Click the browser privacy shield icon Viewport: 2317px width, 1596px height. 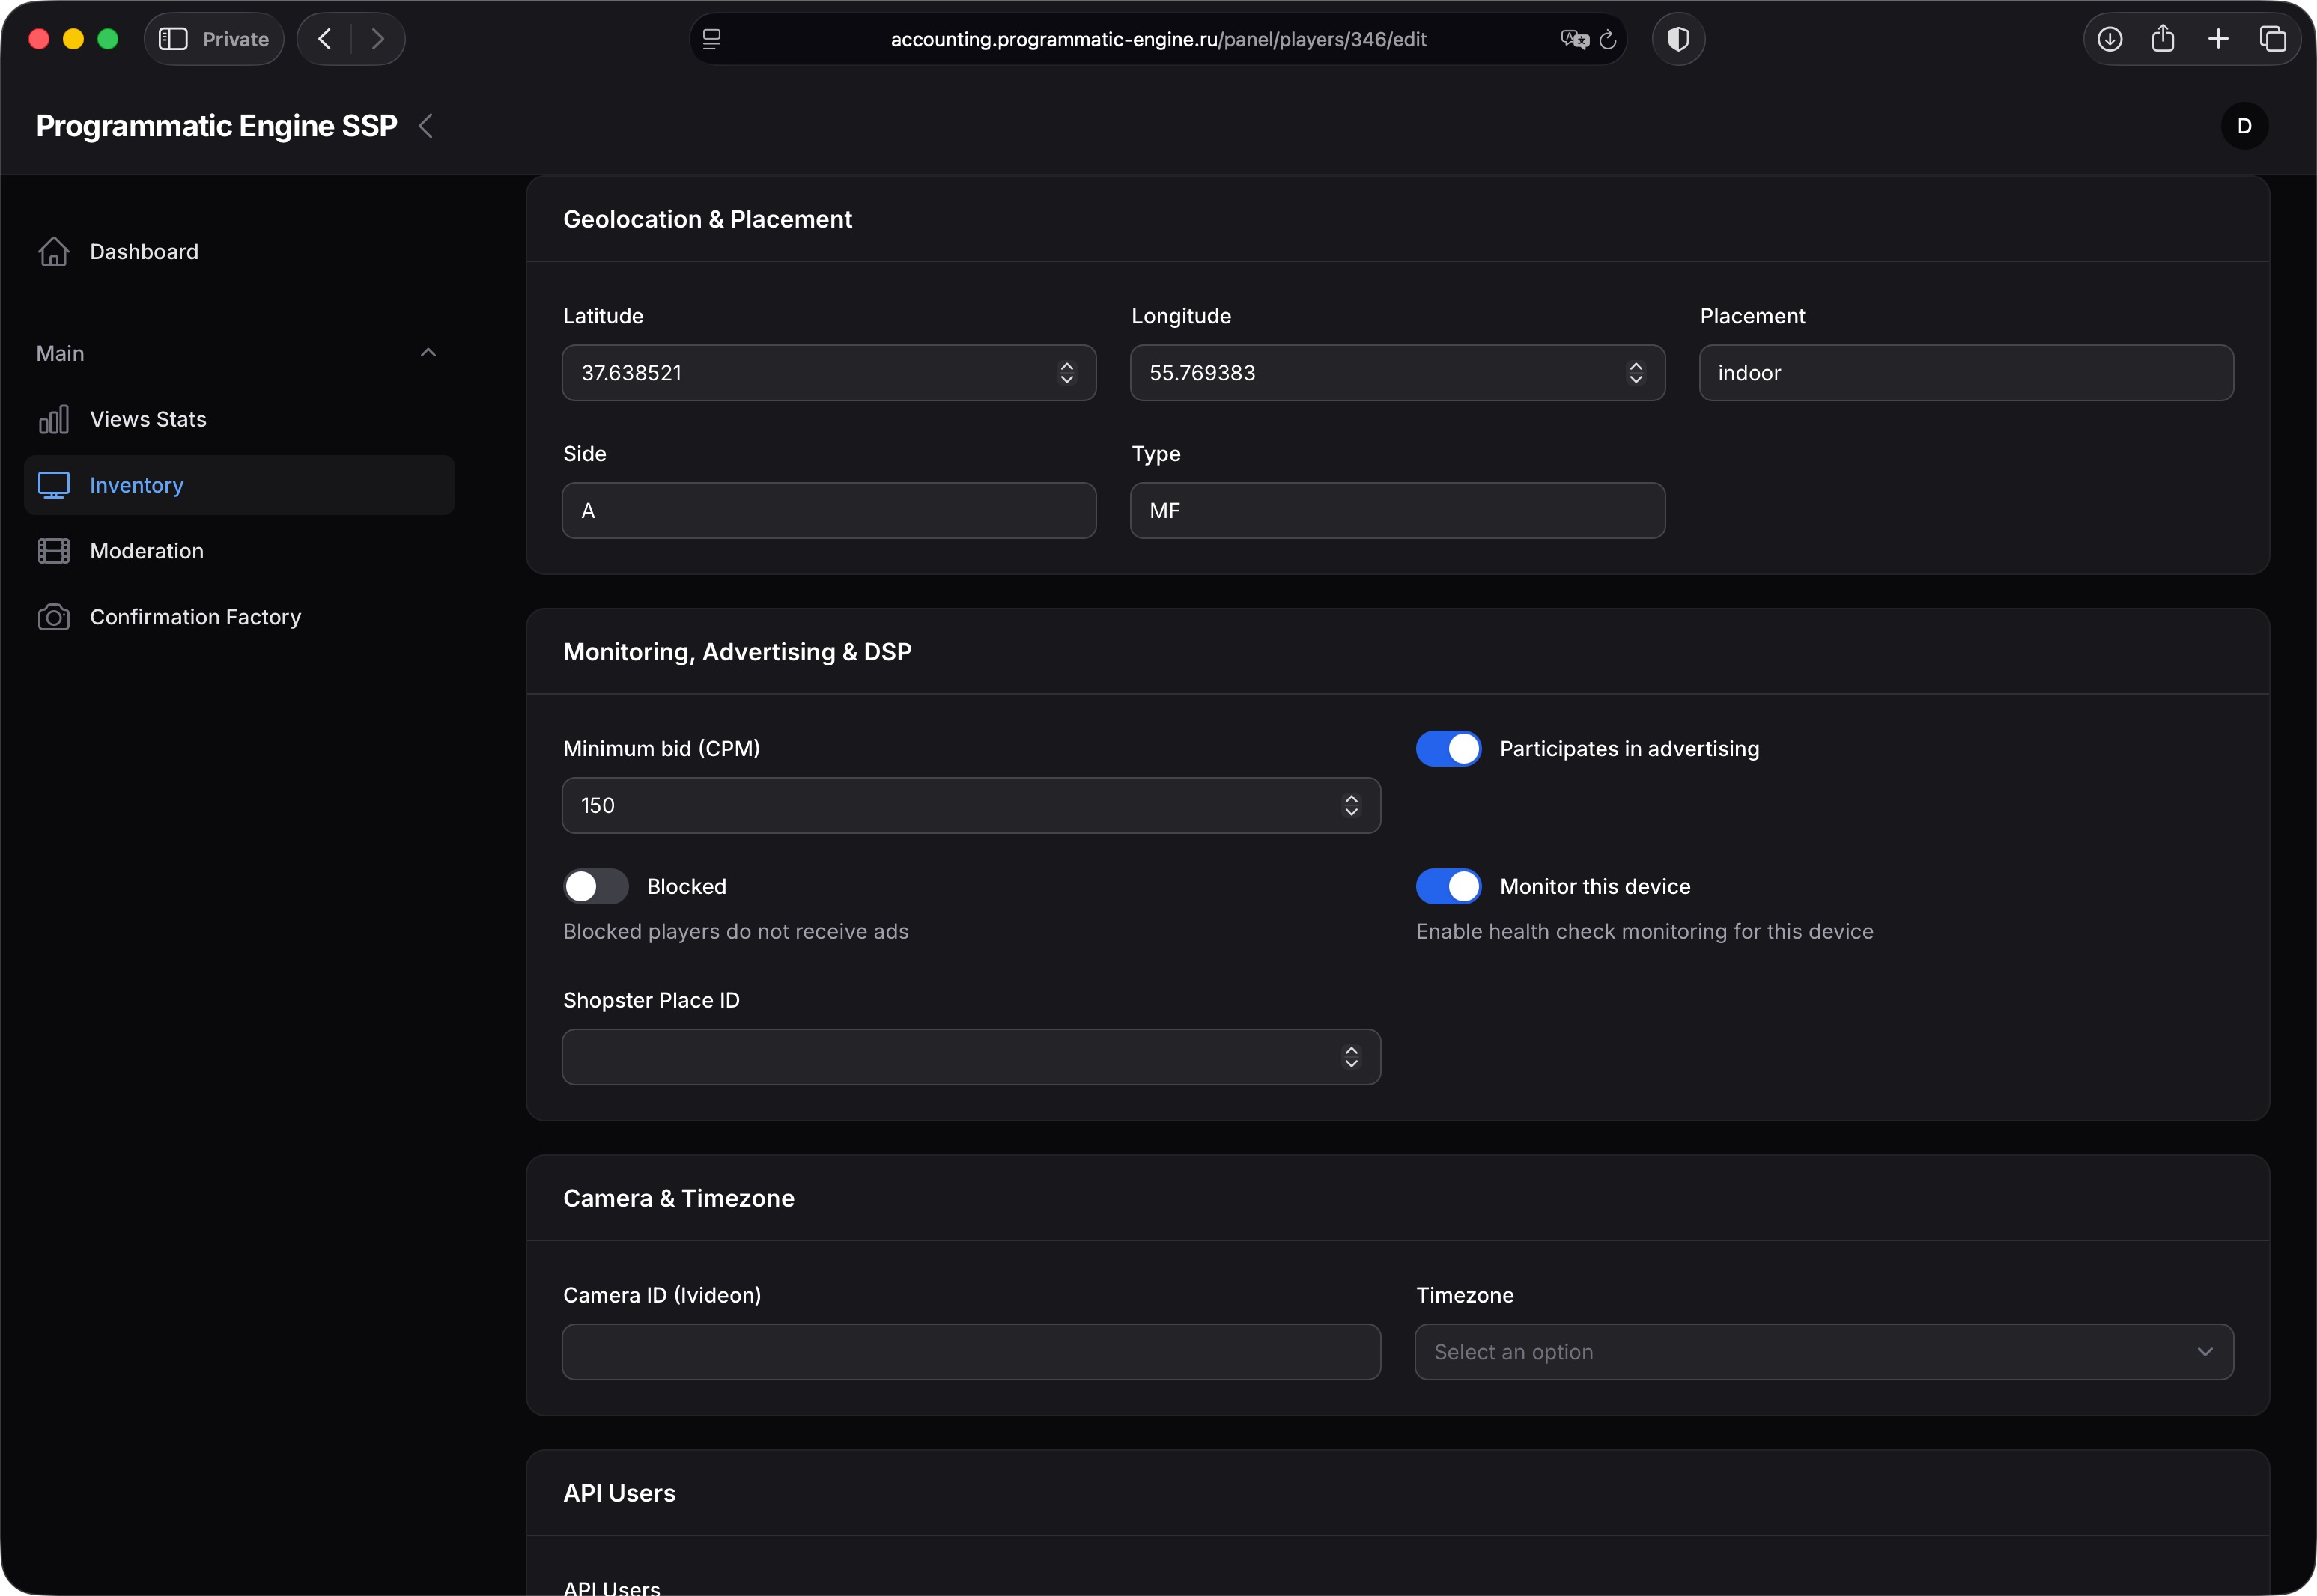coord(1677,39)
